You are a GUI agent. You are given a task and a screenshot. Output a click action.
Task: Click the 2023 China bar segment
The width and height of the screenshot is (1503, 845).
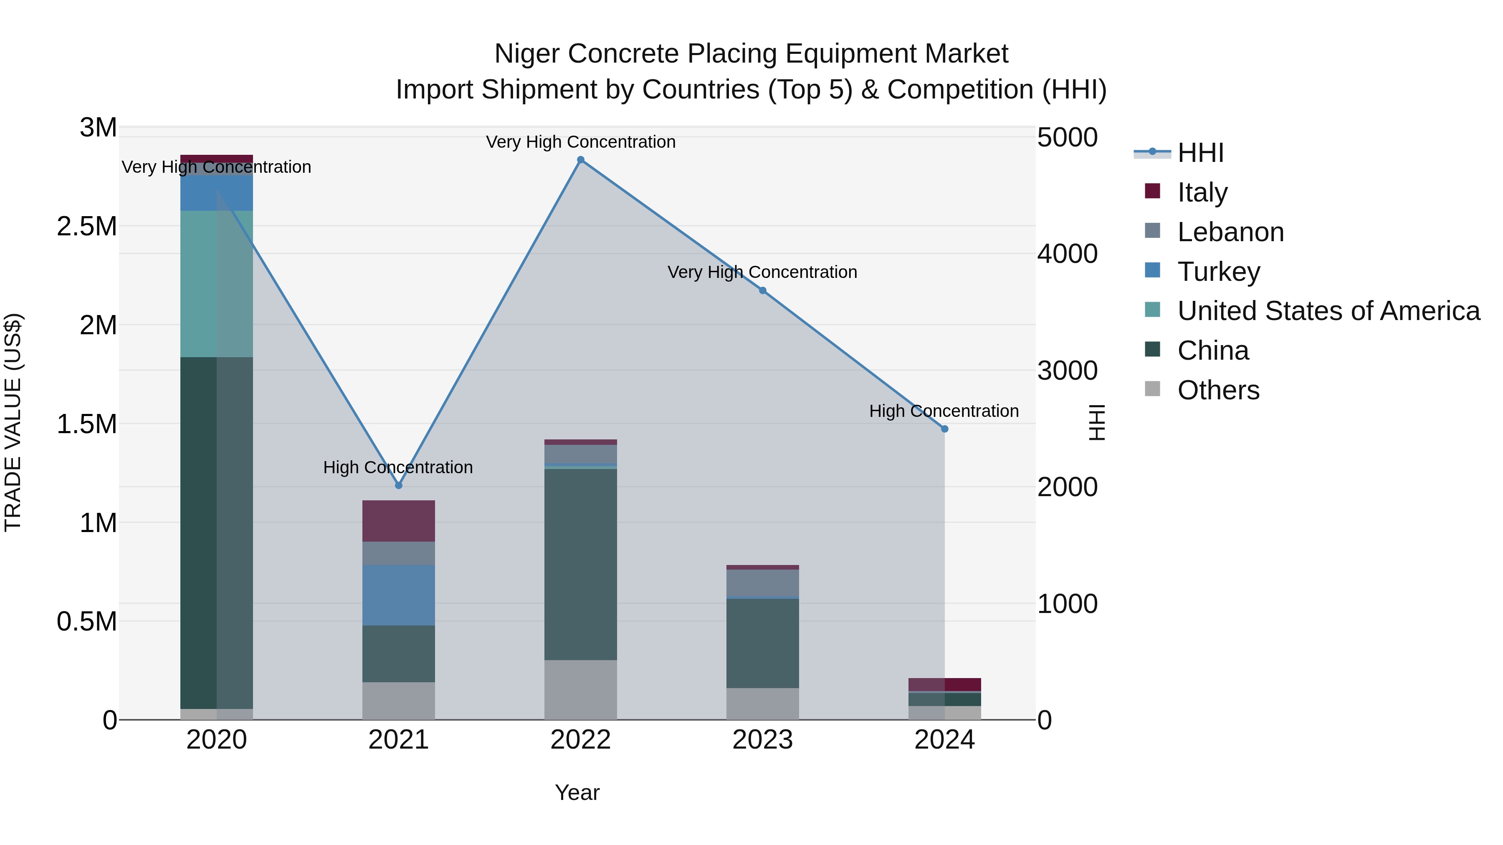[x=763, y=643]
